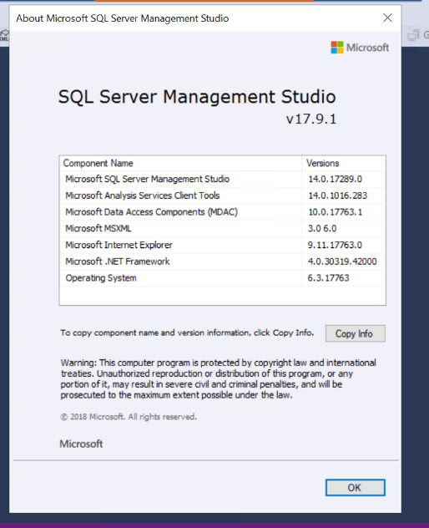The width and height of the screenshot is (429, 528).
Task: Click version value 14.0.1016.283
Action: [337, 195]
